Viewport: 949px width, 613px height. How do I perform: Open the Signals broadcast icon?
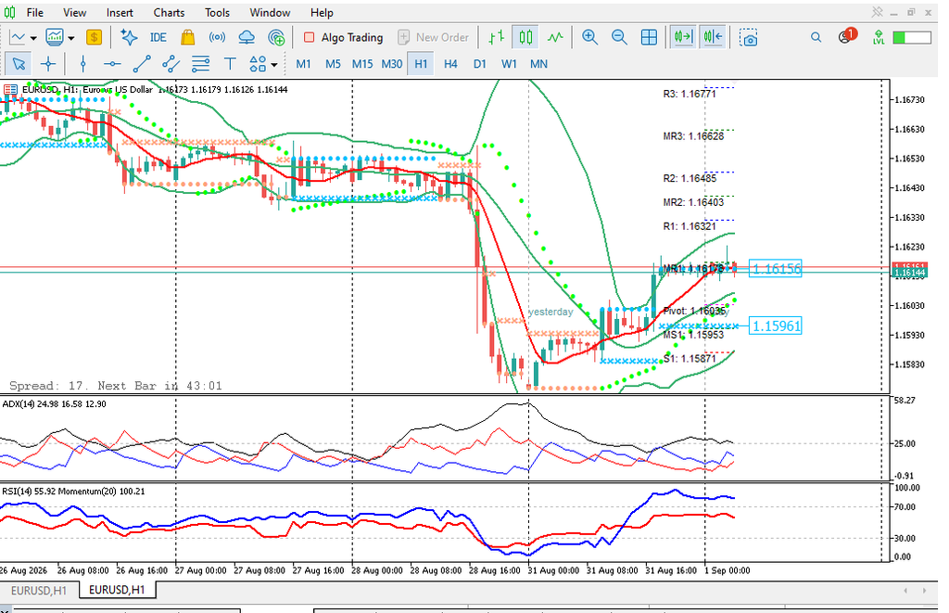[x=217, y=37]
